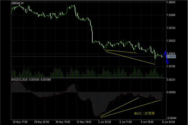Click the 5 Jun 11:00 time label
Screen dimensions: 188x125
126,122
